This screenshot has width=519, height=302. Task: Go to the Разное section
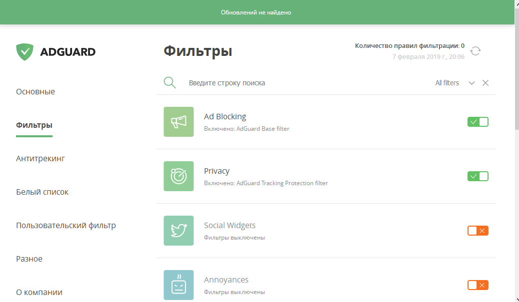(x=29, y=259)
